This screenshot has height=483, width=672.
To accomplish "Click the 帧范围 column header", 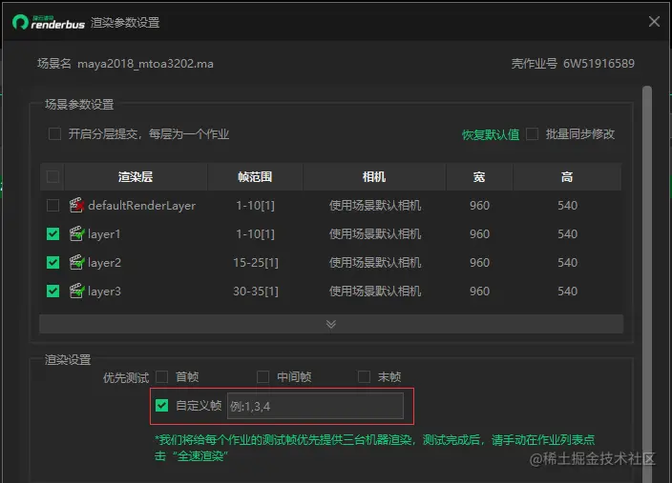I will [x=255, y=176].
